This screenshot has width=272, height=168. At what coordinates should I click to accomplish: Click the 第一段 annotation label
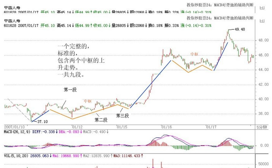pos(70,90)
